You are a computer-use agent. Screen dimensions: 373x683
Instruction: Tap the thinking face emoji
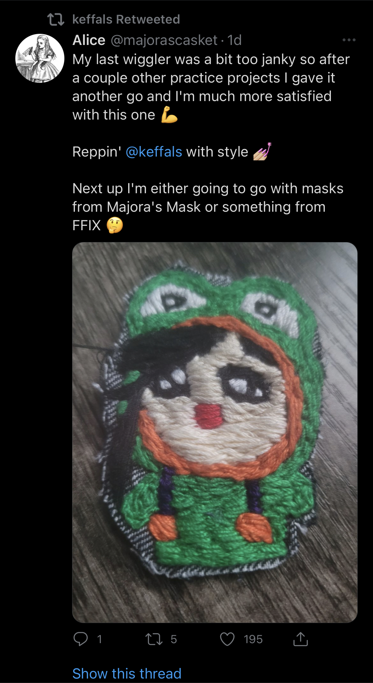[x=115, y=225]
